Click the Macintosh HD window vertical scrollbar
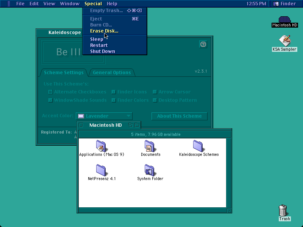 [x=229, y=173]
